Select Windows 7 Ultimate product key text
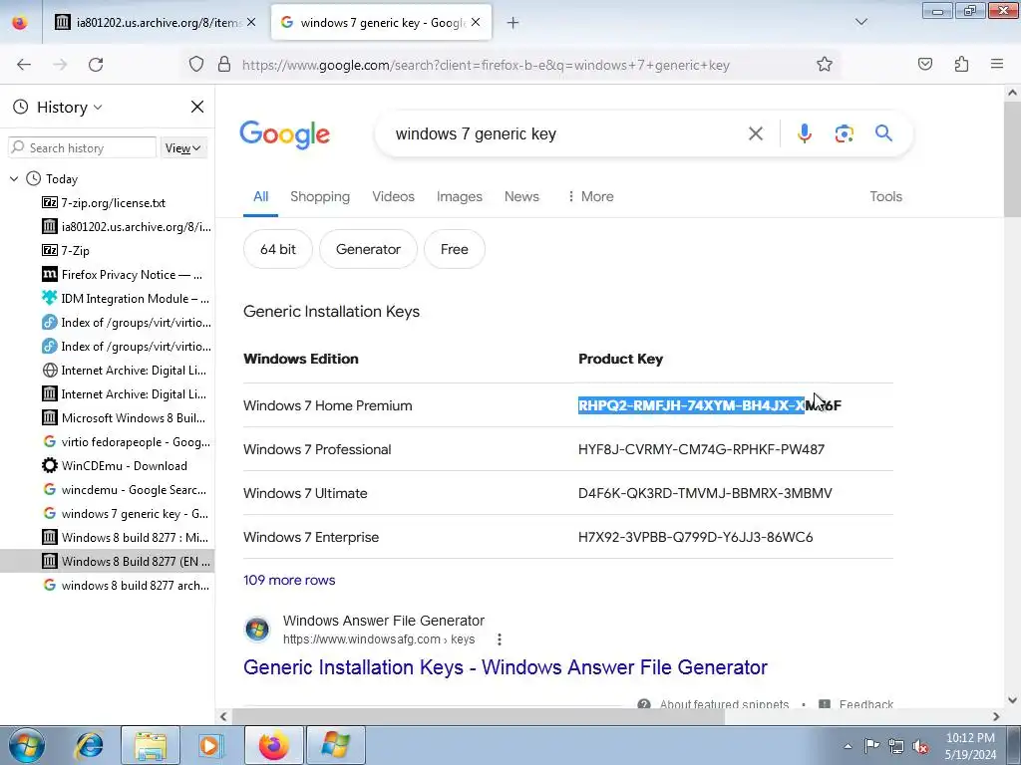 pyautogui.click(x=705, y=493)
